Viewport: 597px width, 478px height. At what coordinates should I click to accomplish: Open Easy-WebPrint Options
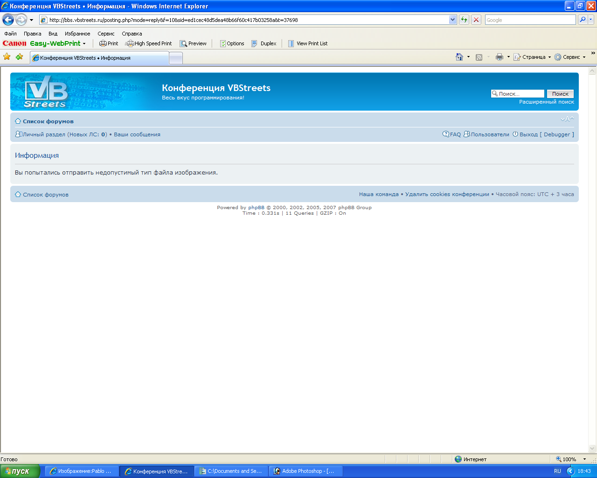coord(232,43)
